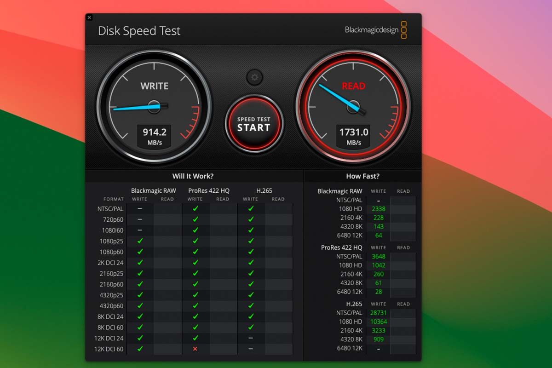Click ProRes checkmark for 2160p60

click(195, 284)
